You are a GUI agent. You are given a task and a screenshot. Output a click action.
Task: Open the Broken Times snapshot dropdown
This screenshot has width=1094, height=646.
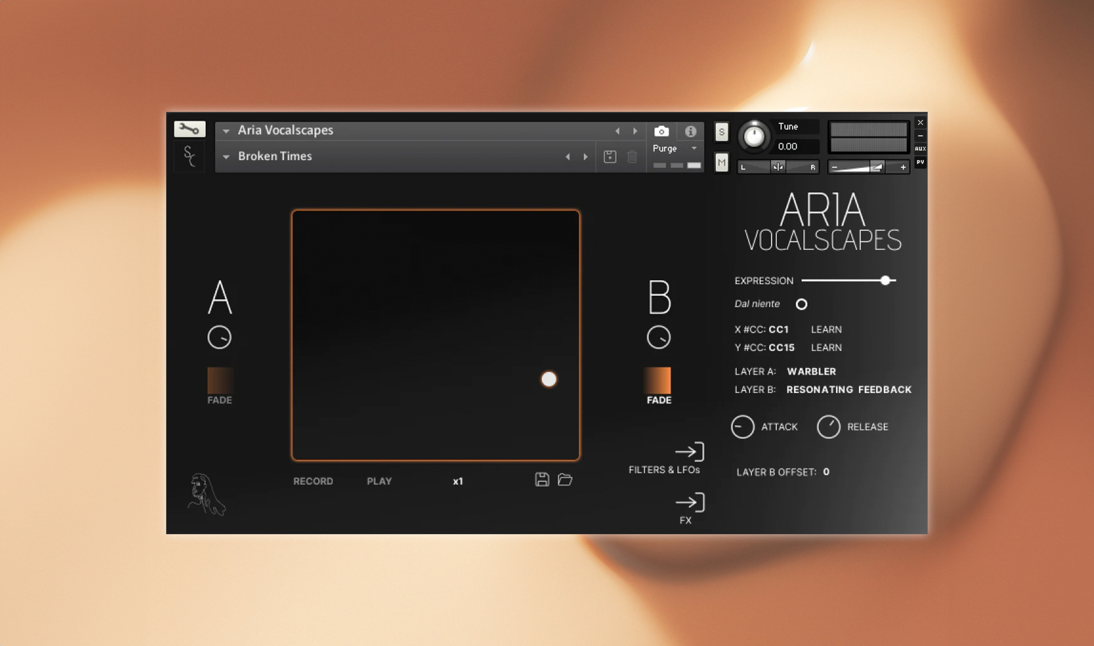click(227, 156)
